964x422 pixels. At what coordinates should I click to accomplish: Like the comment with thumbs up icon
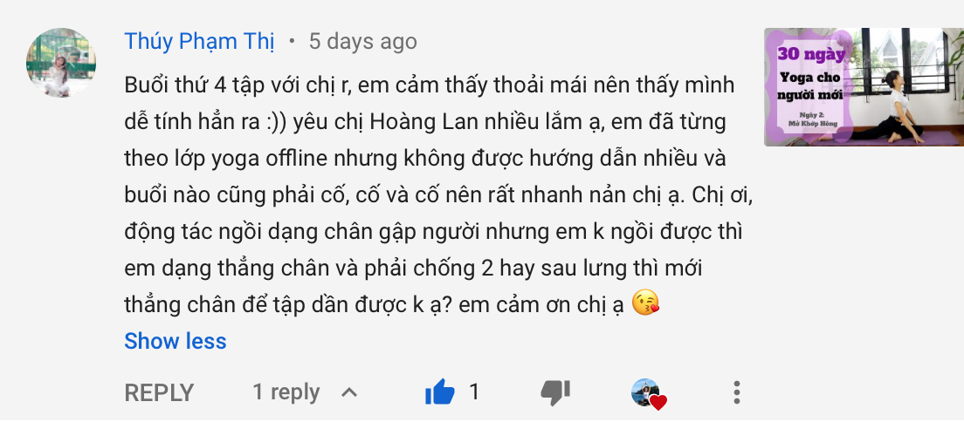(x=439, y=391)
